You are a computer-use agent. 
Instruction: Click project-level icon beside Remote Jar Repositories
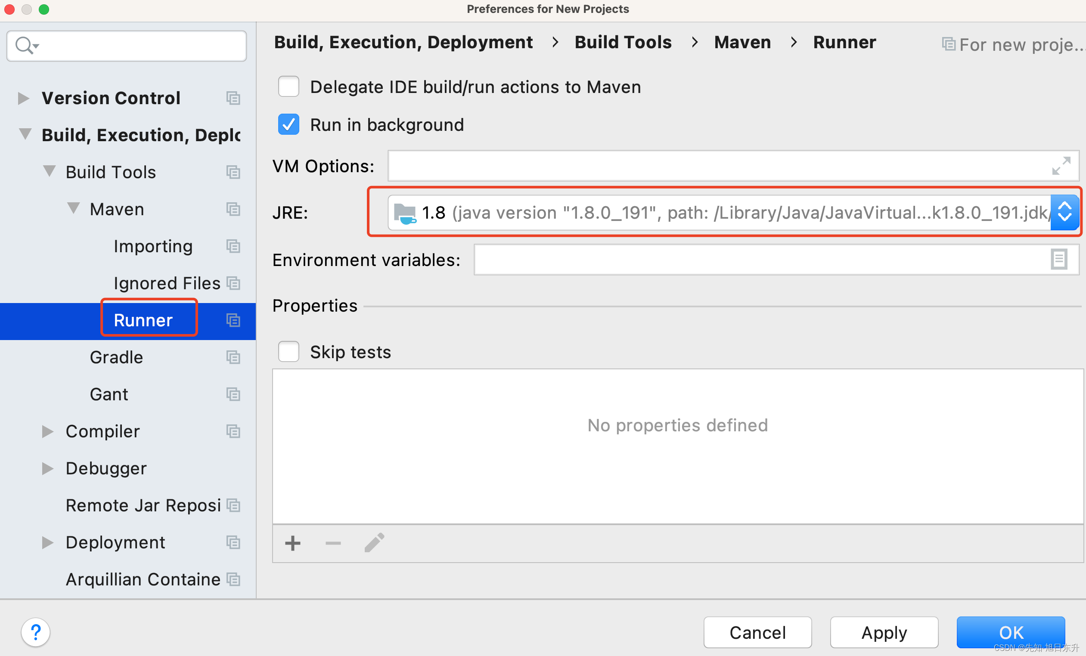[233, 505]
